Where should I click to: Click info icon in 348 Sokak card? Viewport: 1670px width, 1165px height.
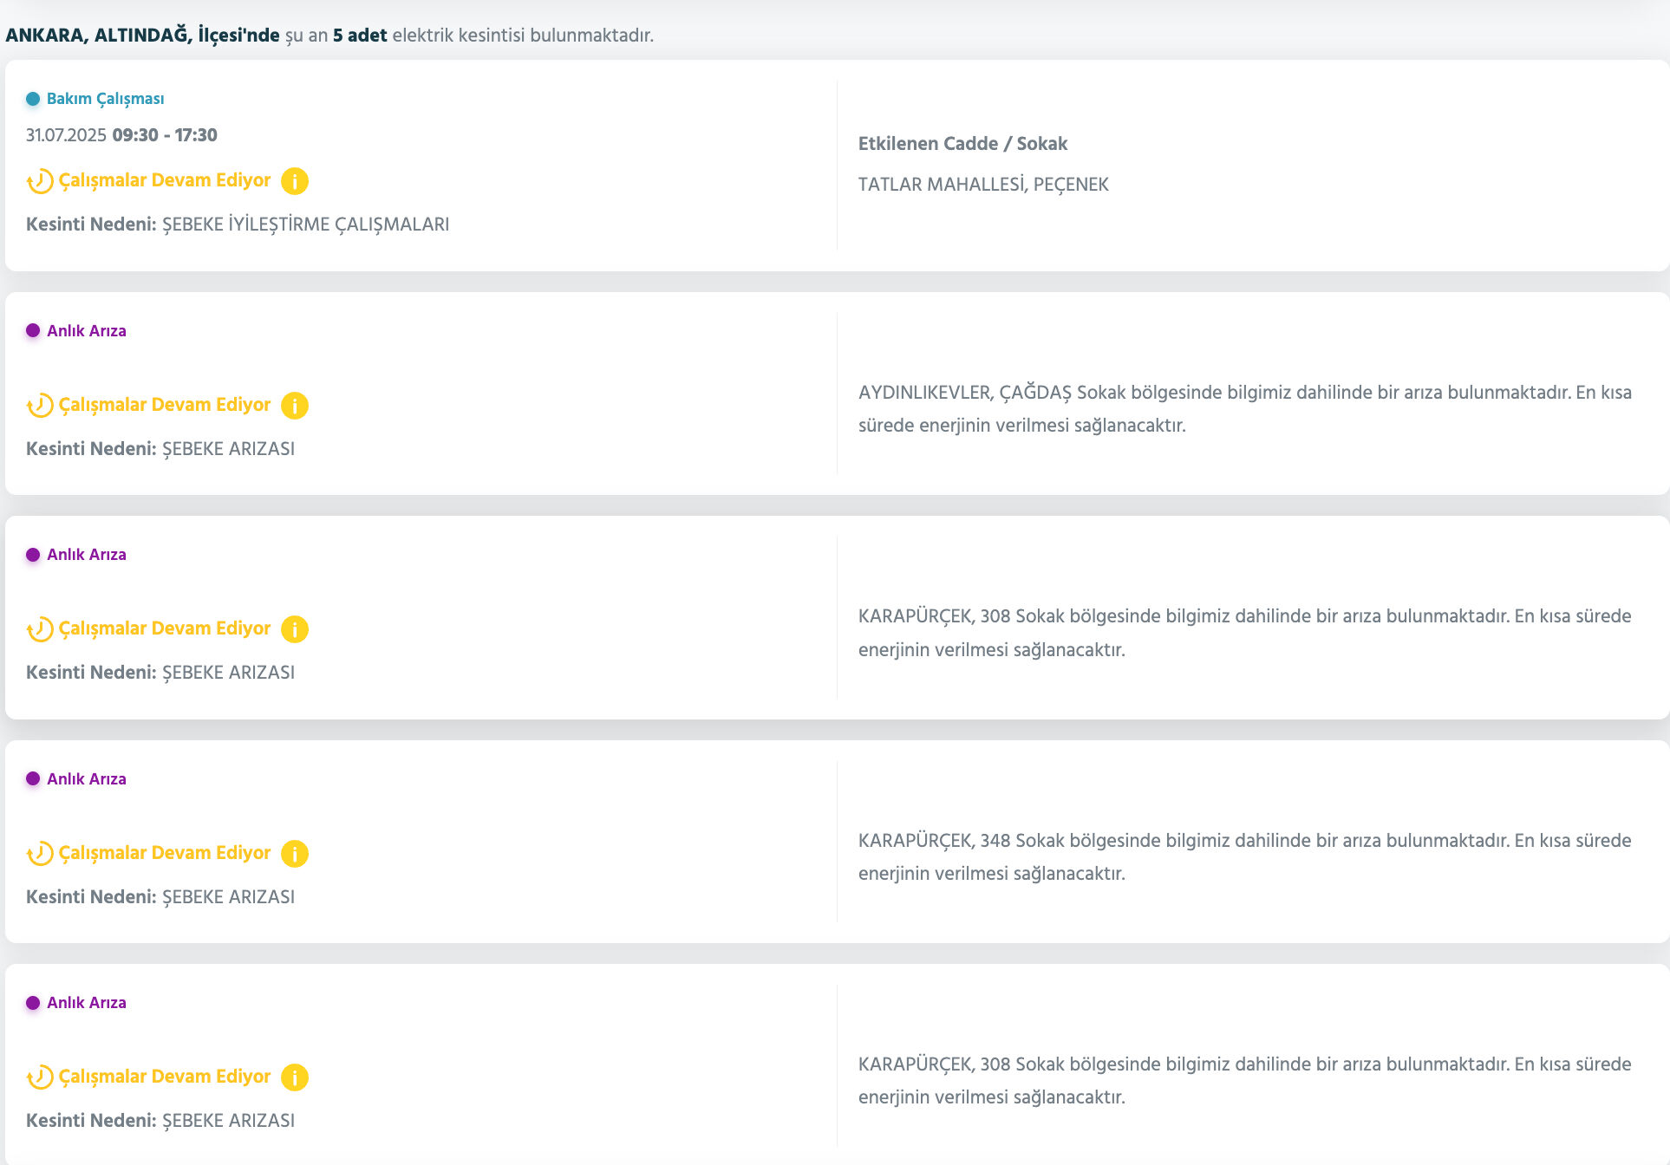[x=295, y=854]
